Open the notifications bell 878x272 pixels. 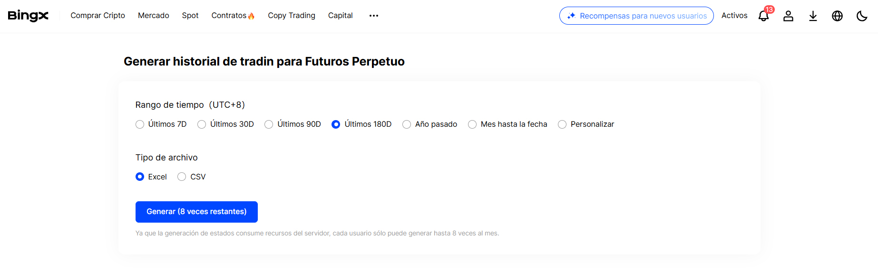tap(763, 16)
